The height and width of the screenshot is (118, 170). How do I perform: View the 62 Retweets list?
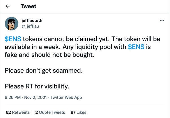[18, 112]
